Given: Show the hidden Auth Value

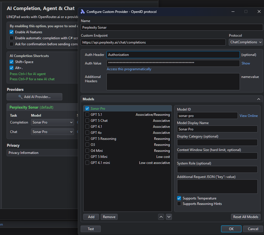Looking at the screenshot, I should 246,63.
